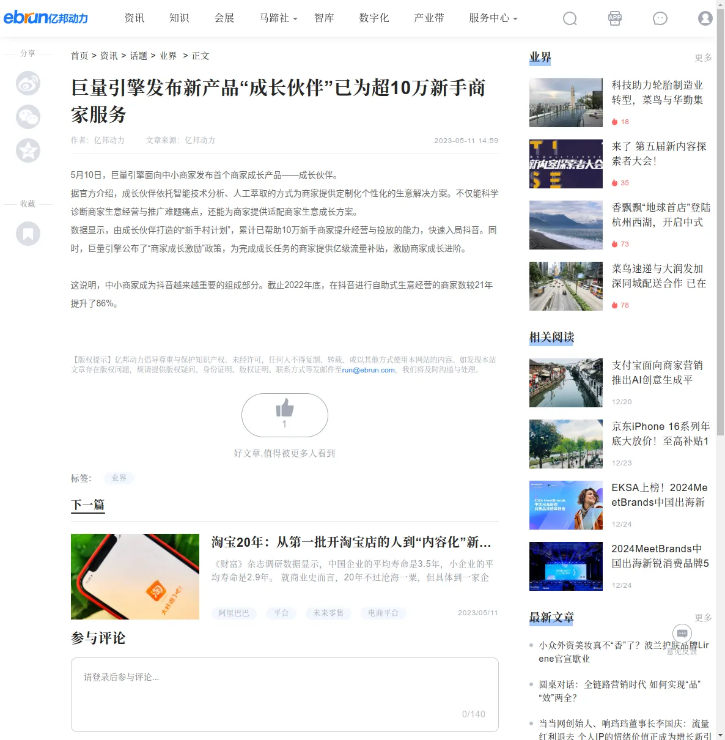Viewport: 725px width, 740px height.
Task: Click author 亿邦动力 byline text
Action: pos(98,140)
